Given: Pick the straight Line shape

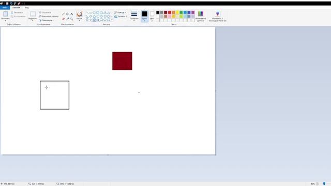Looking at the screenshot, I should 87,13.
